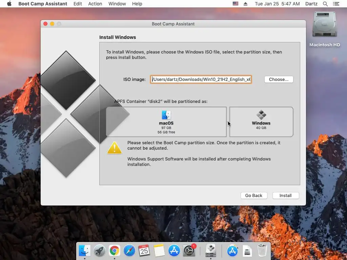Open the Edit menu
Image resolution: width=347 pixels, height=260 pixels.
(x=78, y=4)
